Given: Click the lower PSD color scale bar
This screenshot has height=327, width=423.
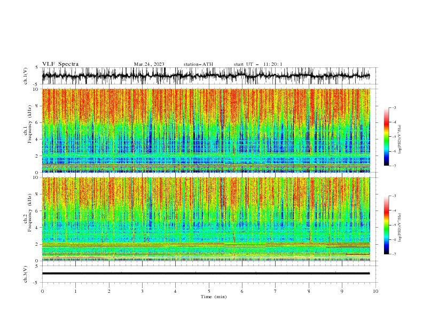Looking at the screenshot, I should (x=386, y=225).
